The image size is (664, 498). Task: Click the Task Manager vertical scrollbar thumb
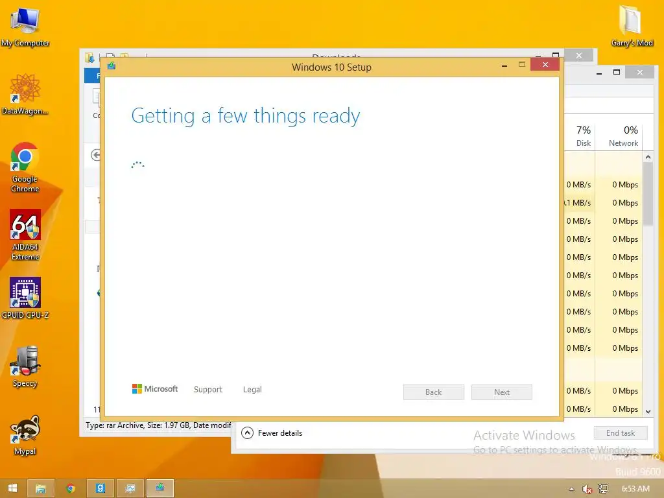(648, 194)
